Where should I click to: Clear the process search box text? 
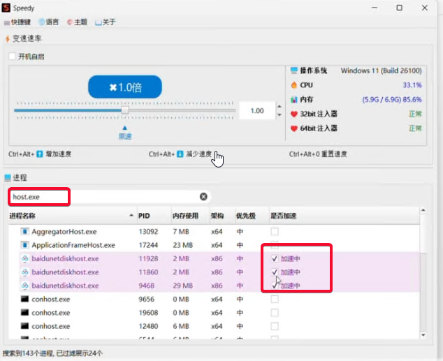(203, 197)
